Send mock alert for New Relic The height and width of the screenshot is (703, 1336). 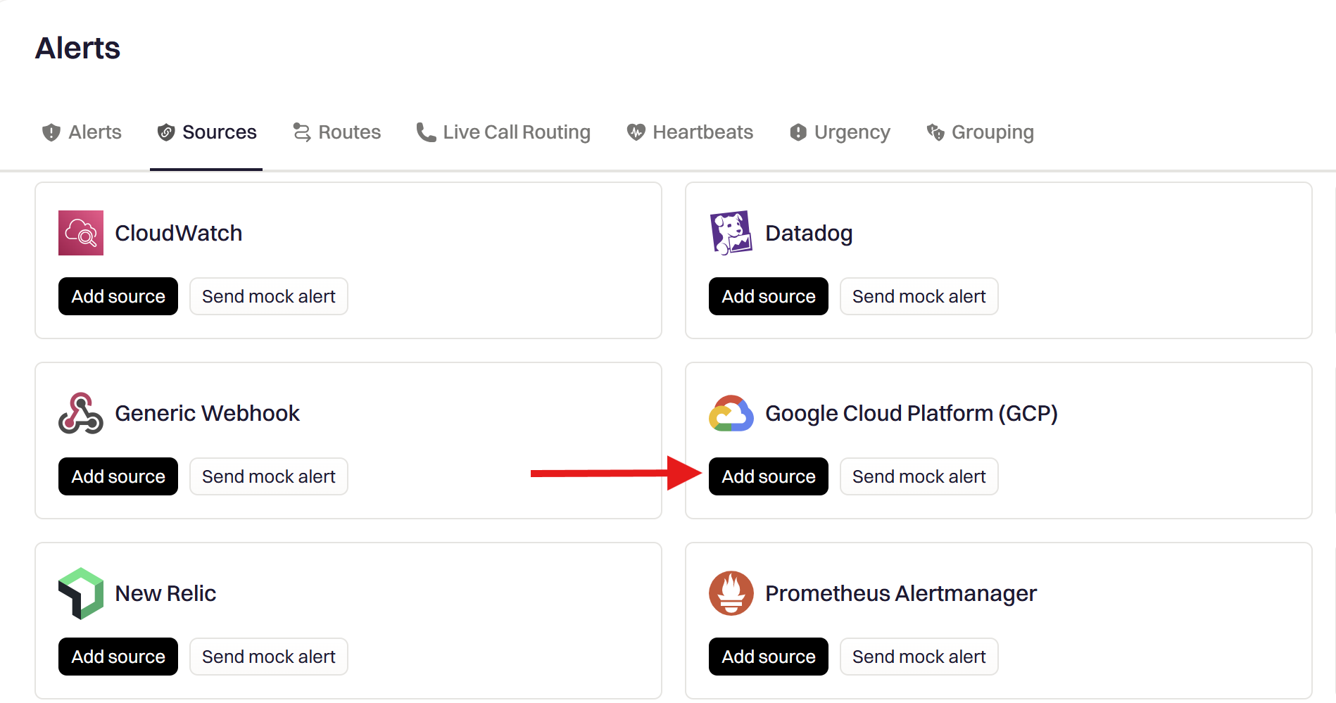pyautogui.click(x=269, y=657)
